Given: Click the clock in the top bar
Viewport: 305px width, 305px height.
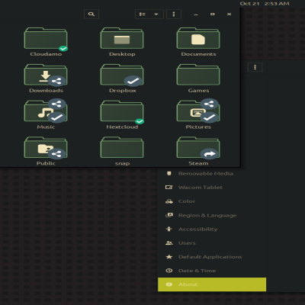Looking at the screenshot, I should [265, 4].
